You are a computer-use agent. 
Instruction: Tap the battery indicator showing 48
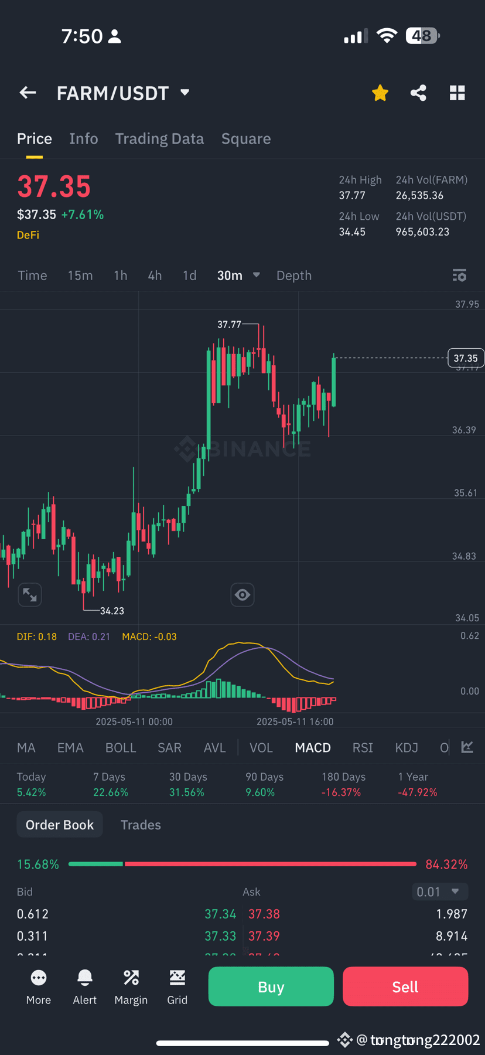pos(423,36)
